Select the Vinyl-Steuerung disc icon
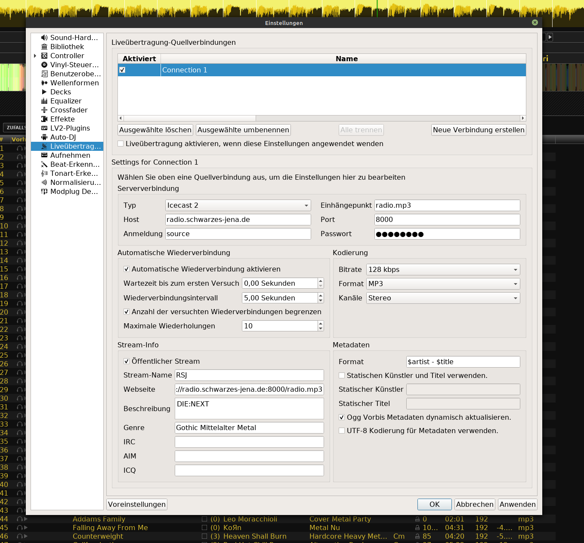This screenshot has width=584, height=543. click(44, 65)
